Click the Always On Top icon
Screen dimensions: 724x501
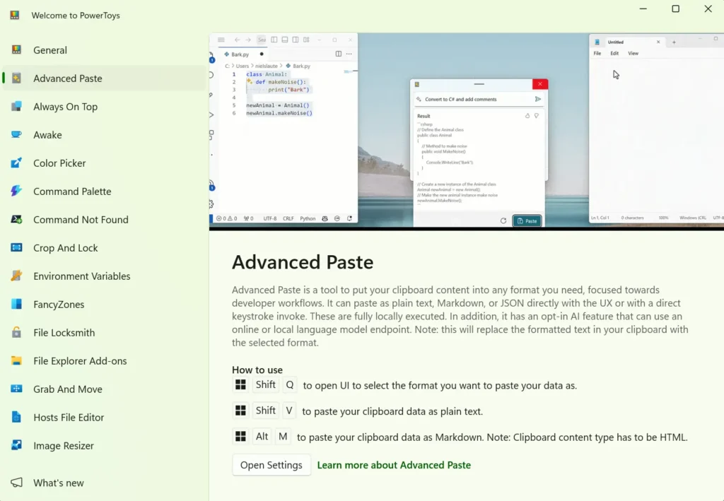pos(16,106)
